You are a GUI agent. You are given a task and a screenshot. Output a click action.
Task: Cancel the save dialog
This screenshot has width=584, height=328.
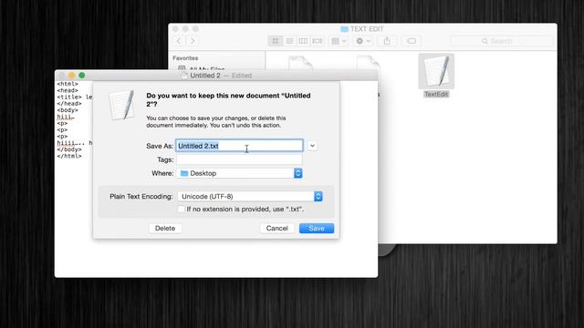click(276, 229)
